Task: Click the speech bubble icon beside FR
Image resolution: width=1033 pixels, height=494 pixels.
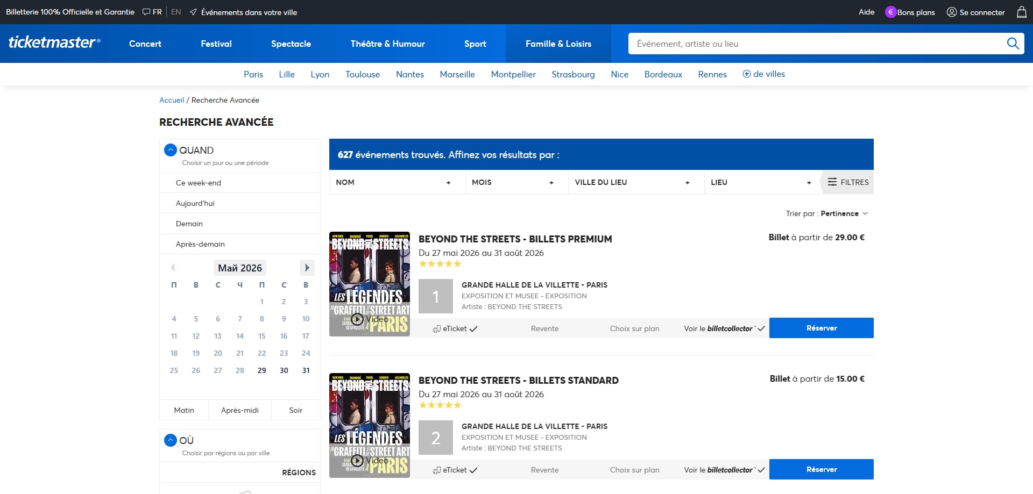Action: 146,12
